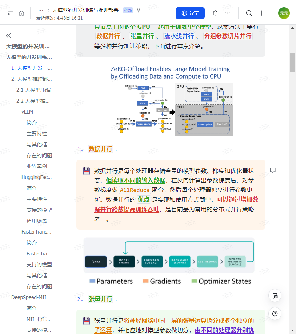Select 业界案例 in the outline
296x334 pixels.
tap(37, 166)
